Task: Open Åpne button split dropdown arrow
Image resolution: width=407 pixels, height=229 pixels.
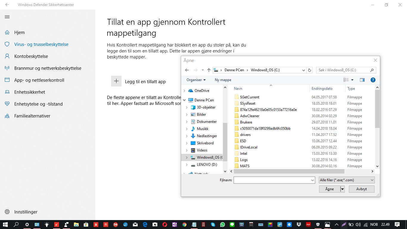Action: [342, 189]
